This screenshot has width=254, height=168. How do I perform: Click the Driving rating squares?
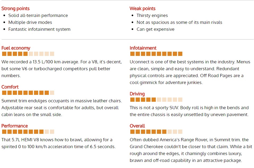pos(156,100)
